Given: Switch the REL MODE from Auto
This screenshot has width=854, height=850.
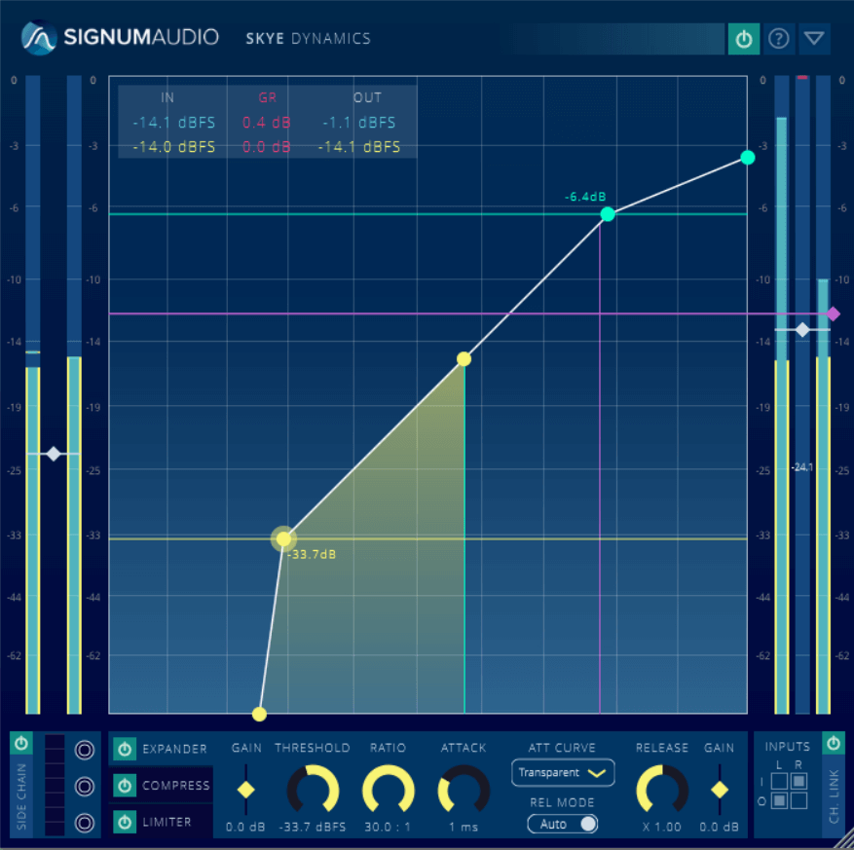Looking at the screenshot, I should [x=563, y=823].
